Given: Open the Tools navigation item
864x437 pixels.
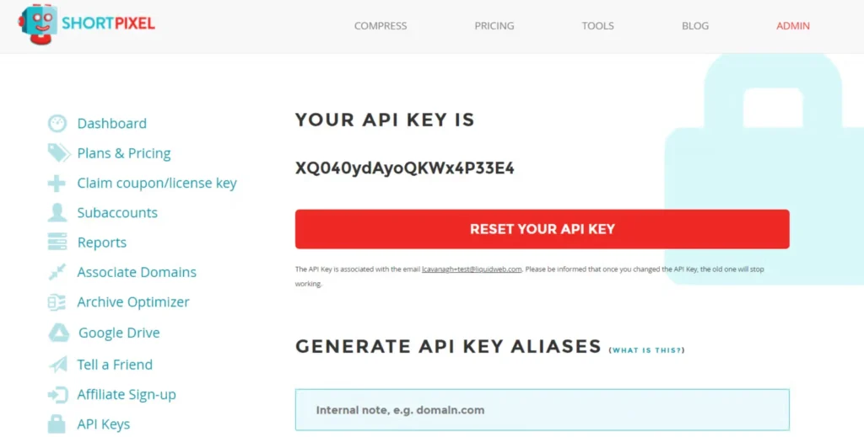Looking at the screenshot, I should click(597, 26).
